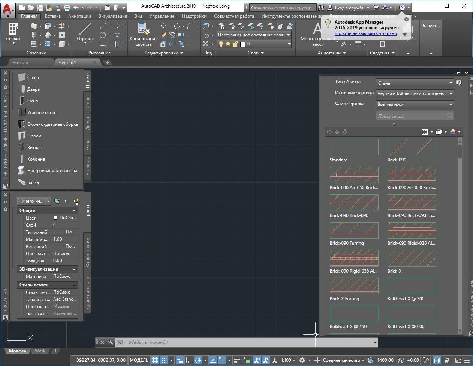The height and width of the screenshot is (366, 473).
Task: Open the 1:100 annotation scale dropdown
Action: click(x=288, y=360)
